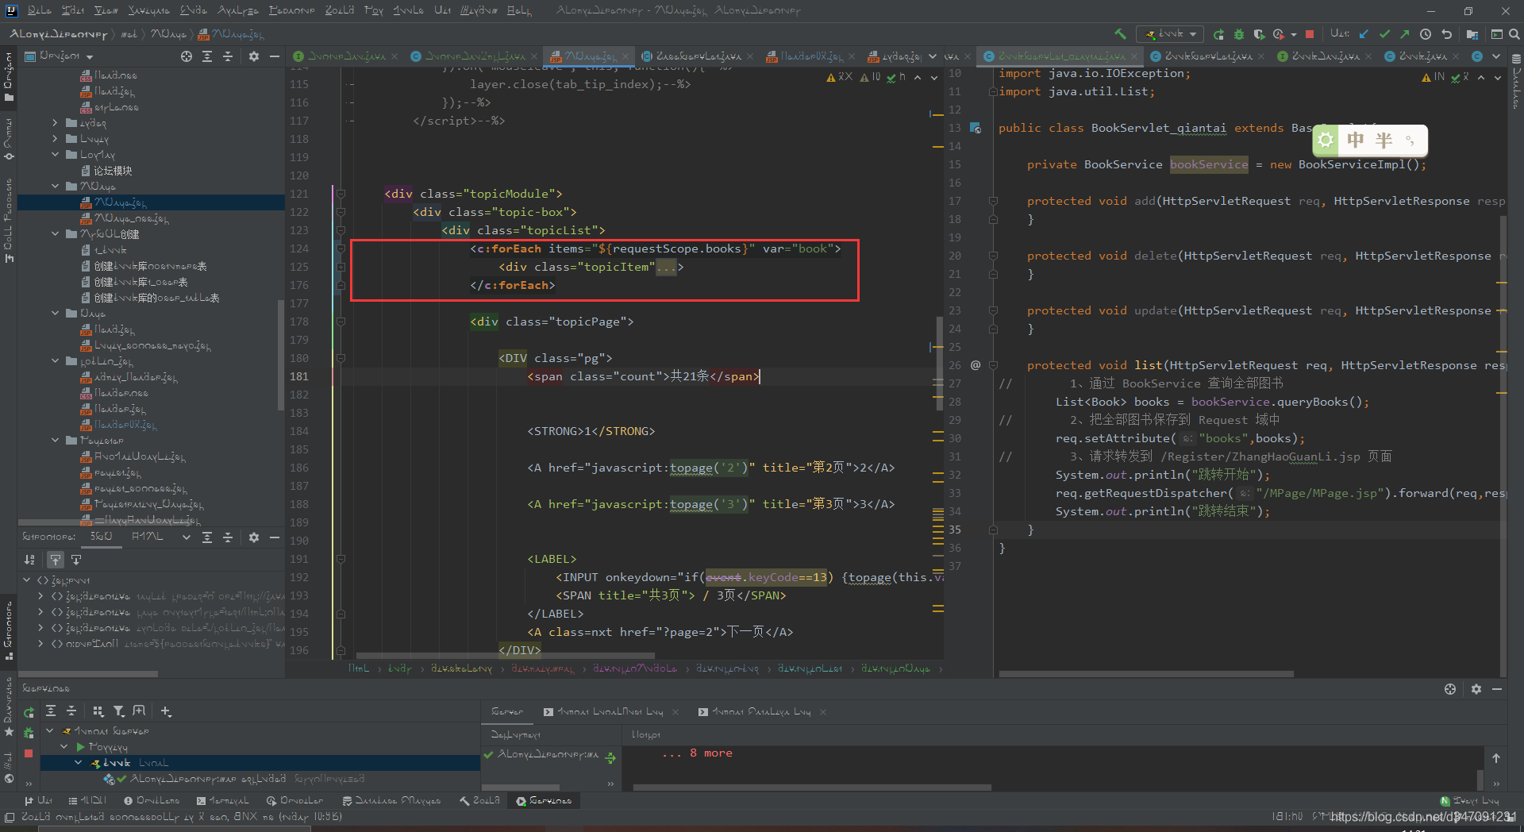Open the Build tool window button
Screen dimensions: 1524x832
point(480,801)
